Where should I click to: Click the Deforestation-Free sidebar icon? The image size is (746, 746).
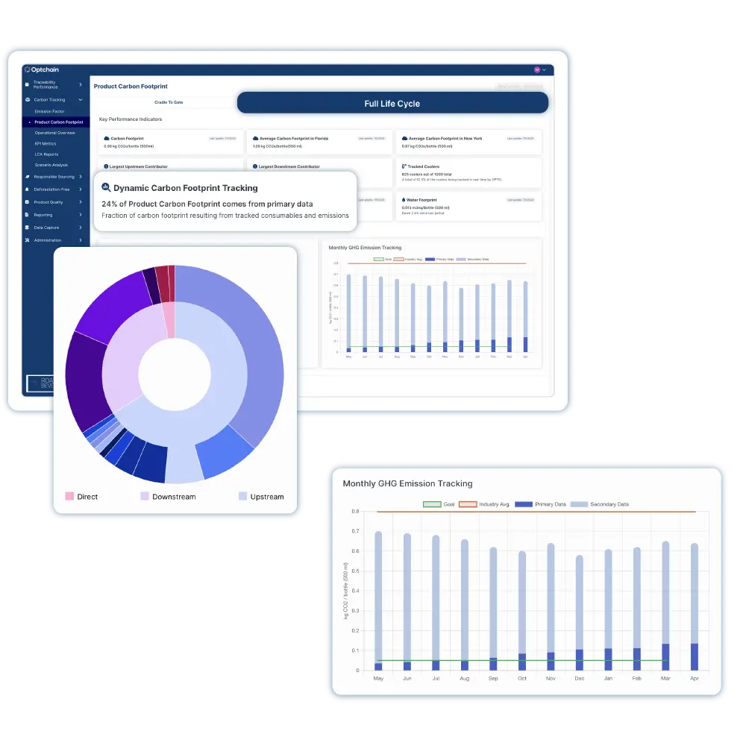pyautogui.click(x=27, y=189)
